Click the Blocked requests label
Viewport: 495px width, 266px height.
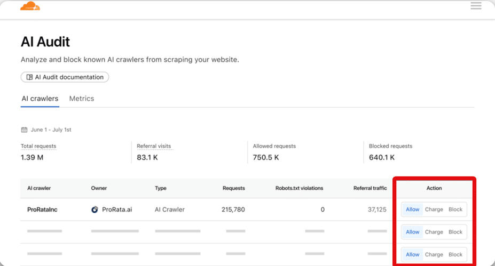click(390, 146)
